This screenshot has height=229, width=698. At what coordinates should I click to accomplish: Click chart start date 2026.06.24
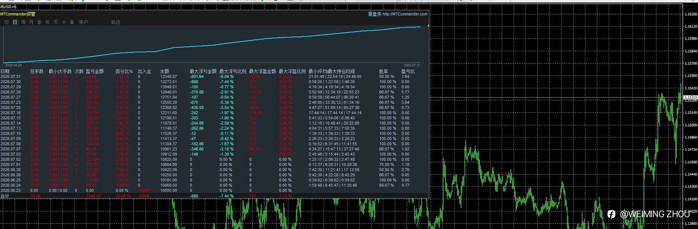pos(13,65)
